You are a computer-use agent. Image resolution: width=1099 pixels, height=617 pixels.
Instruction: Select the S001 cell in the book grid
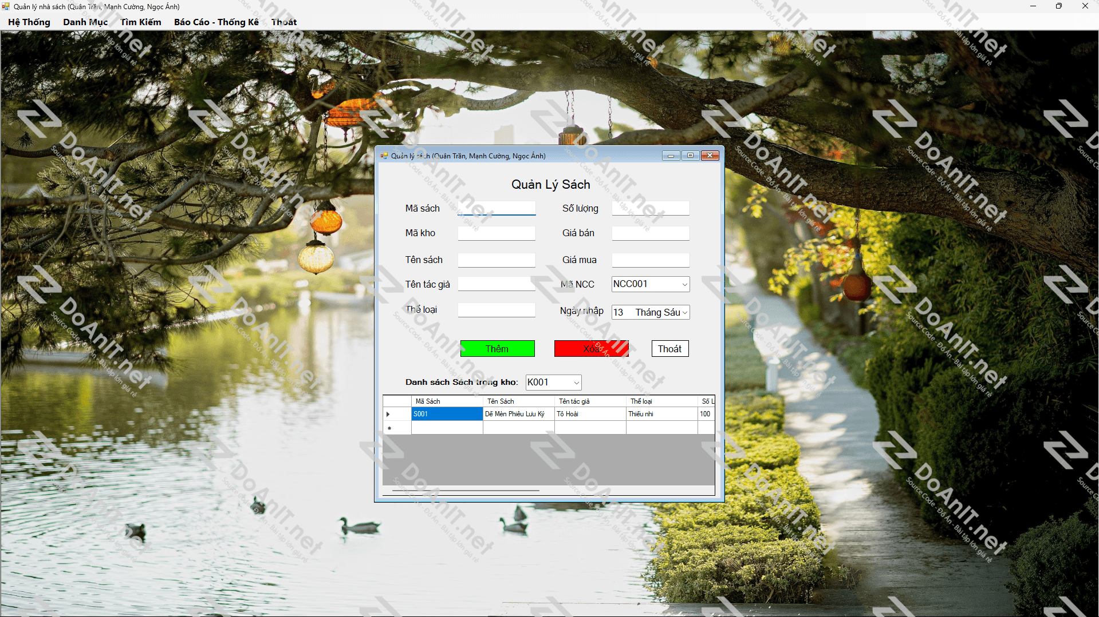447,414
